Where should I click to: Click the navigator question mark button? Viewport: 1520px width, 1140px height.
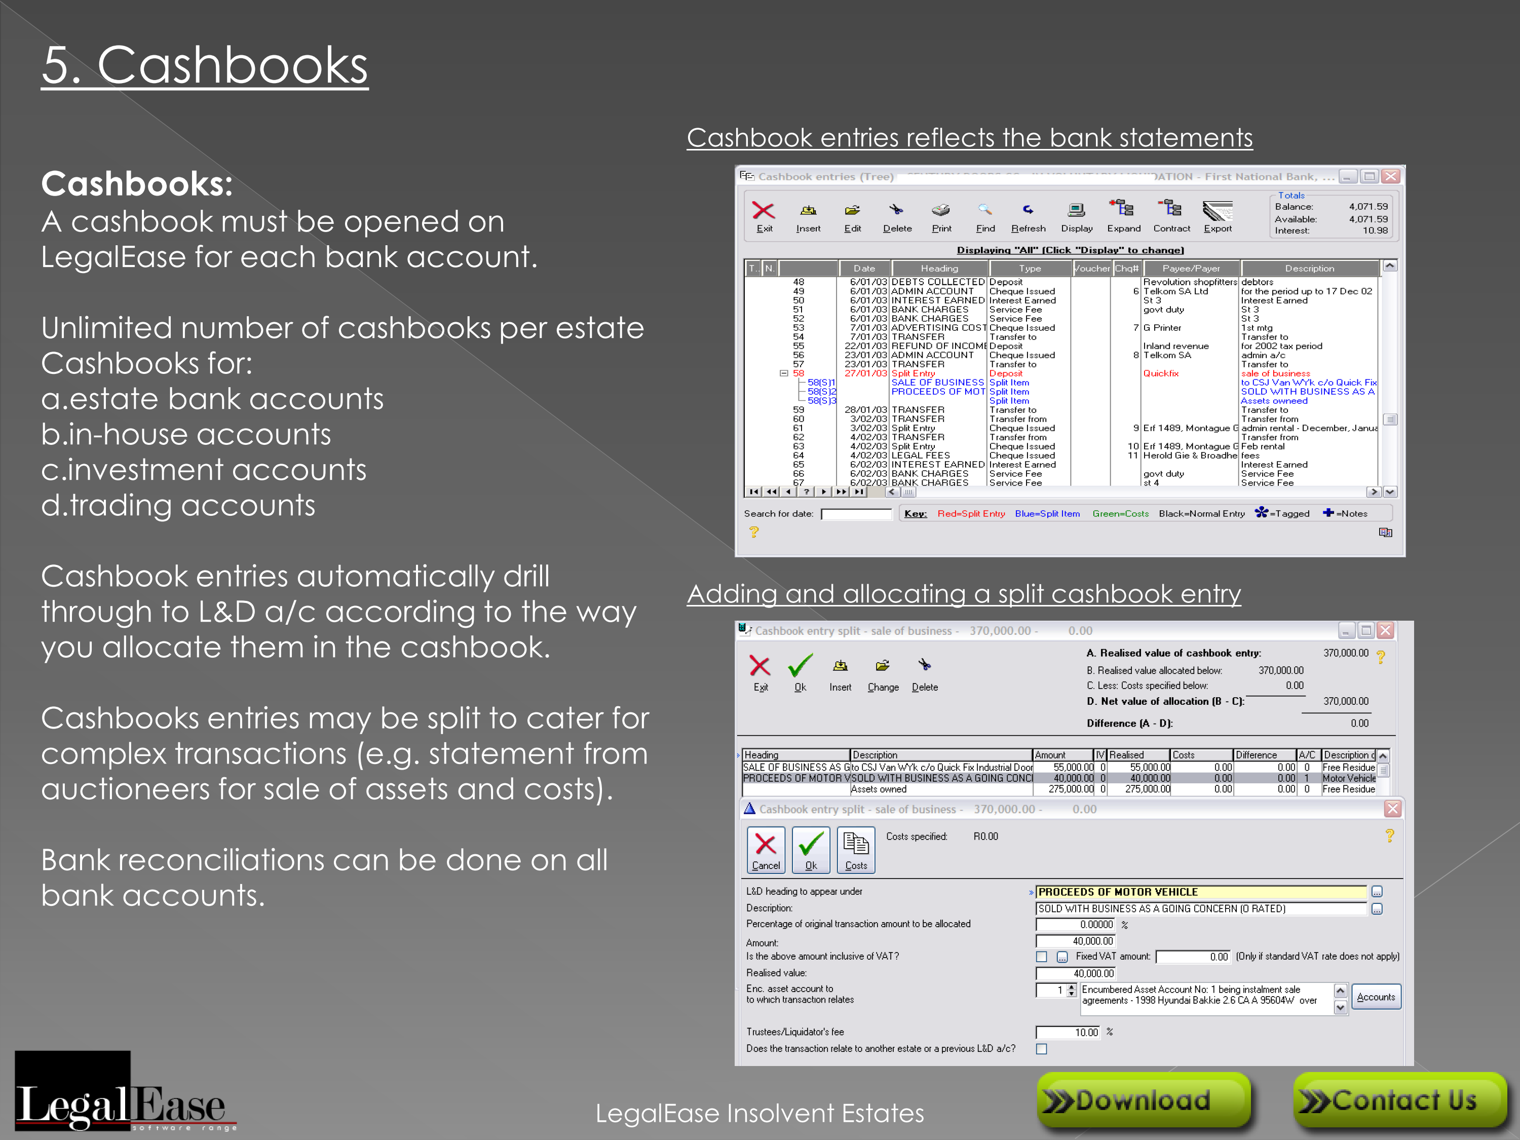tap(806, 492)
